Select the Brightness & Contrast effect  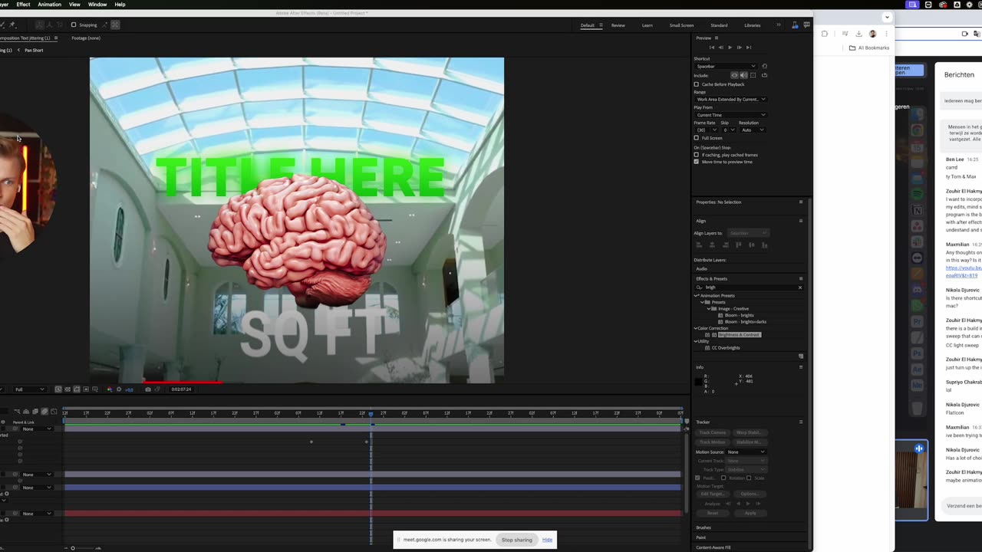click(x=739, y=334)
